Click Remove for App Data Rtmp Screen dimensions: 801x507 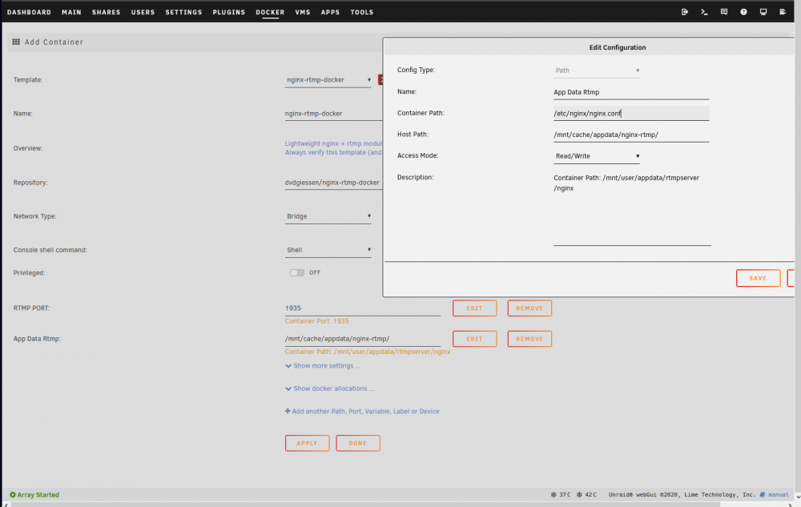coord(529,339)
